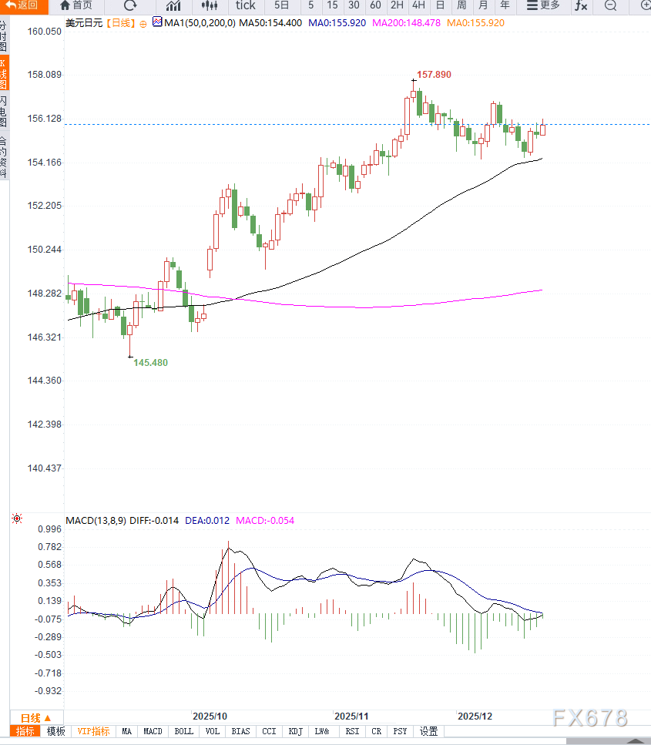
Task: Click the scroll-up arrow at bottom right
Action: [636, 740]
